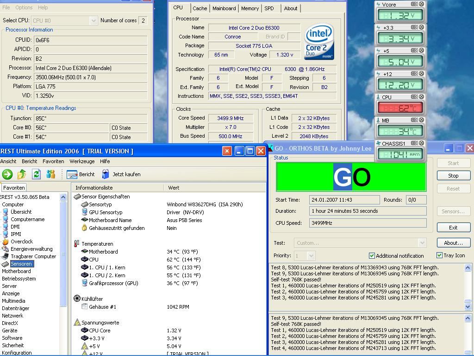Click up arrow of upper Orthos log scrollbar
Viewport: 474px width, 356px height.
[468, 267]
